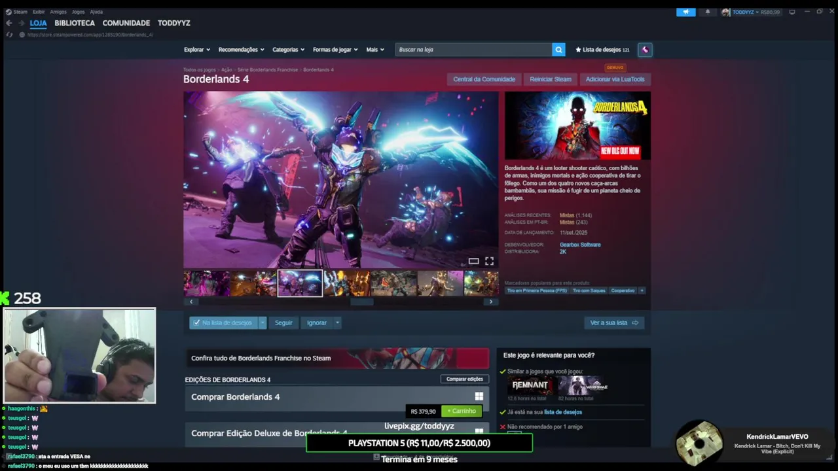Open the dropdown arrow next to Ignorar
Viewport: 838px width, 471px height.
click(x=338, y=323)
